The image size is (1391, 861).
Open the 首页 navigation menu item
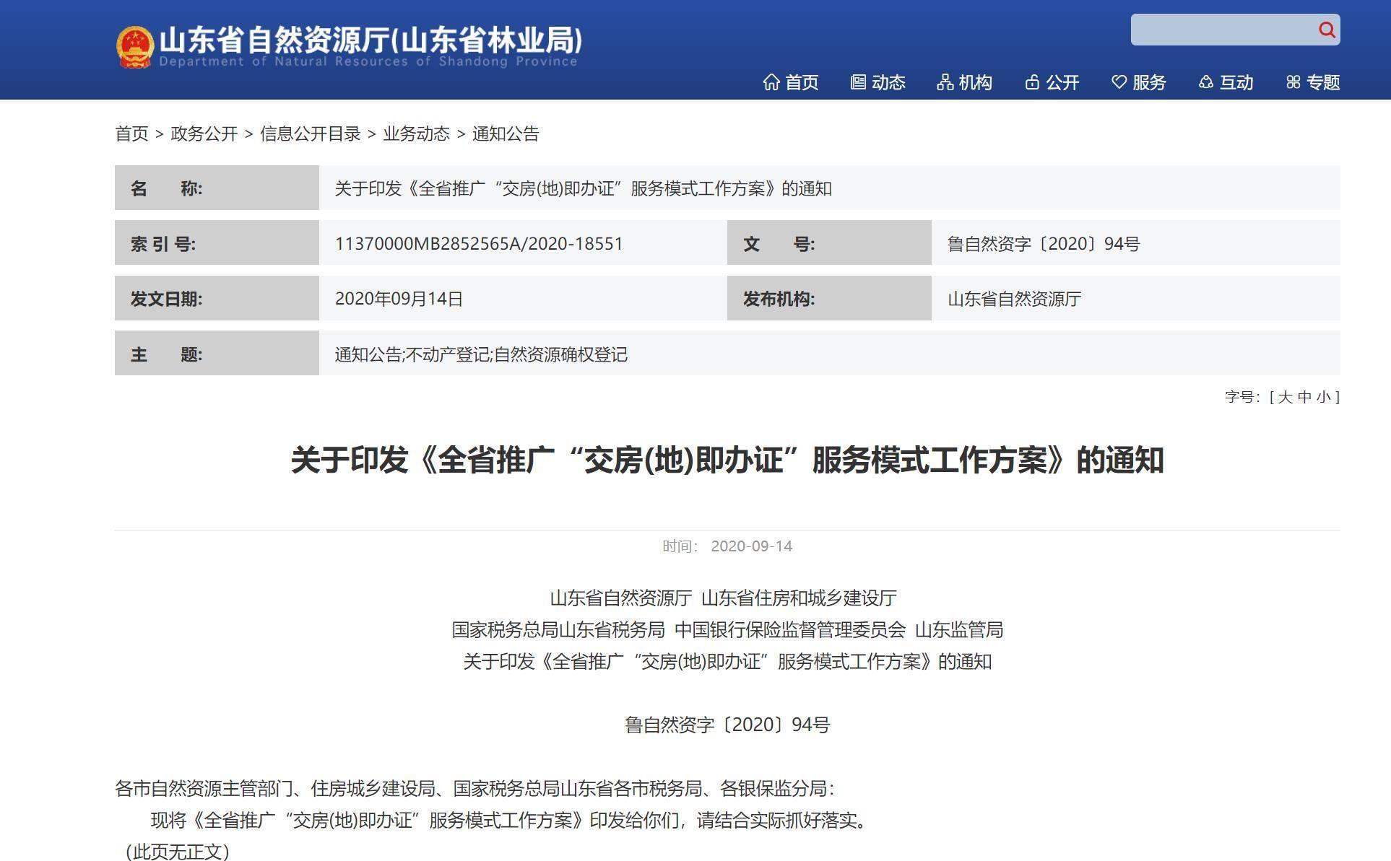pyautogui.click(x=791, y=82)
